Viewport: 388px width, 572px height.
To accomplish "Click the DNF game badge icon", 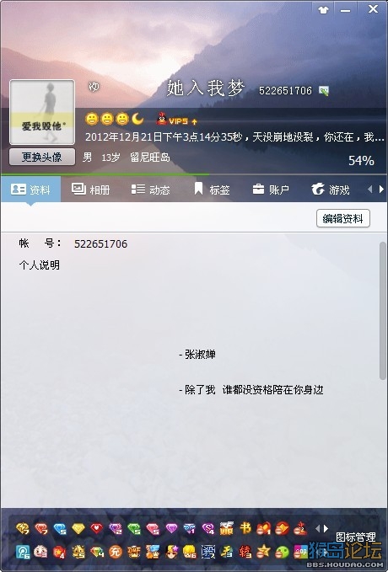I will click(x=134, y=552).
